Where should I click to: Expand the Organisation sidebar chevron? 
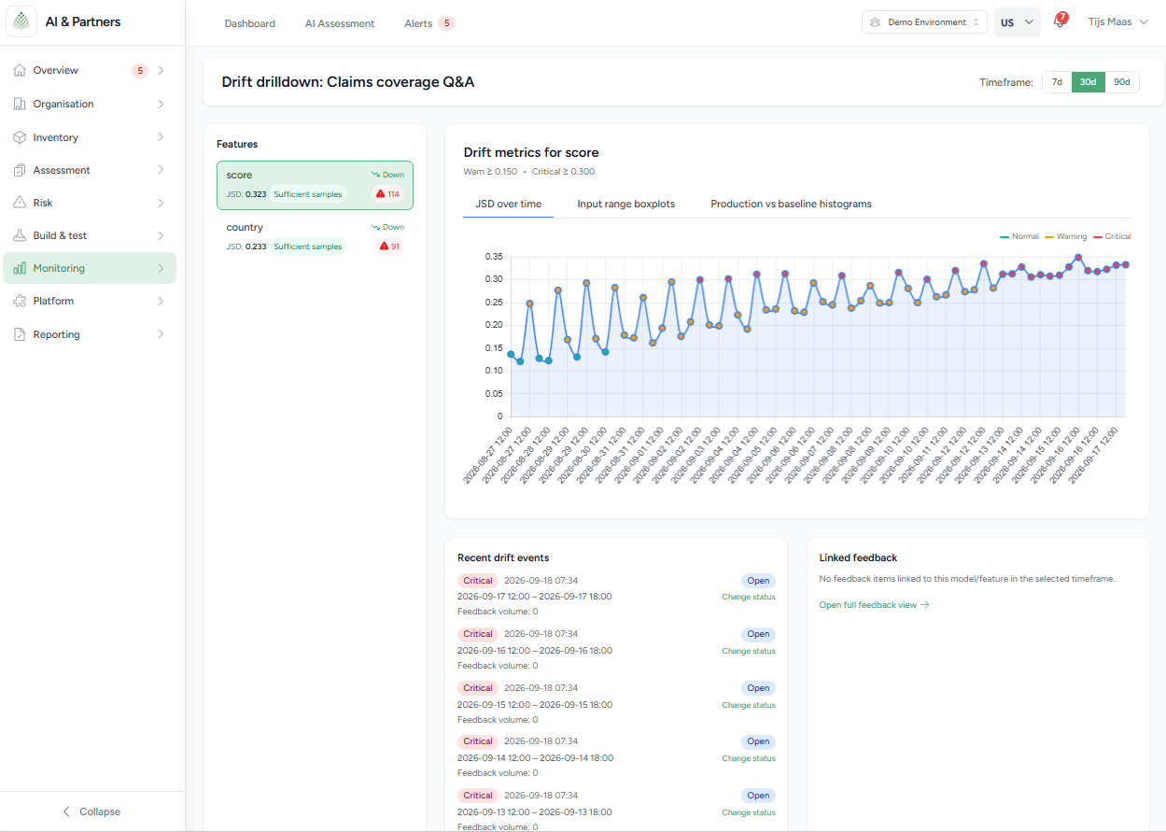coord(161,104)
